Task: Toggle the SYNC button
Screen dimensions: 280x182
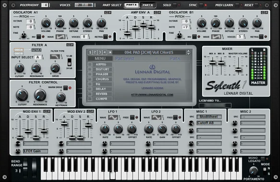Action: click(201, 5)
